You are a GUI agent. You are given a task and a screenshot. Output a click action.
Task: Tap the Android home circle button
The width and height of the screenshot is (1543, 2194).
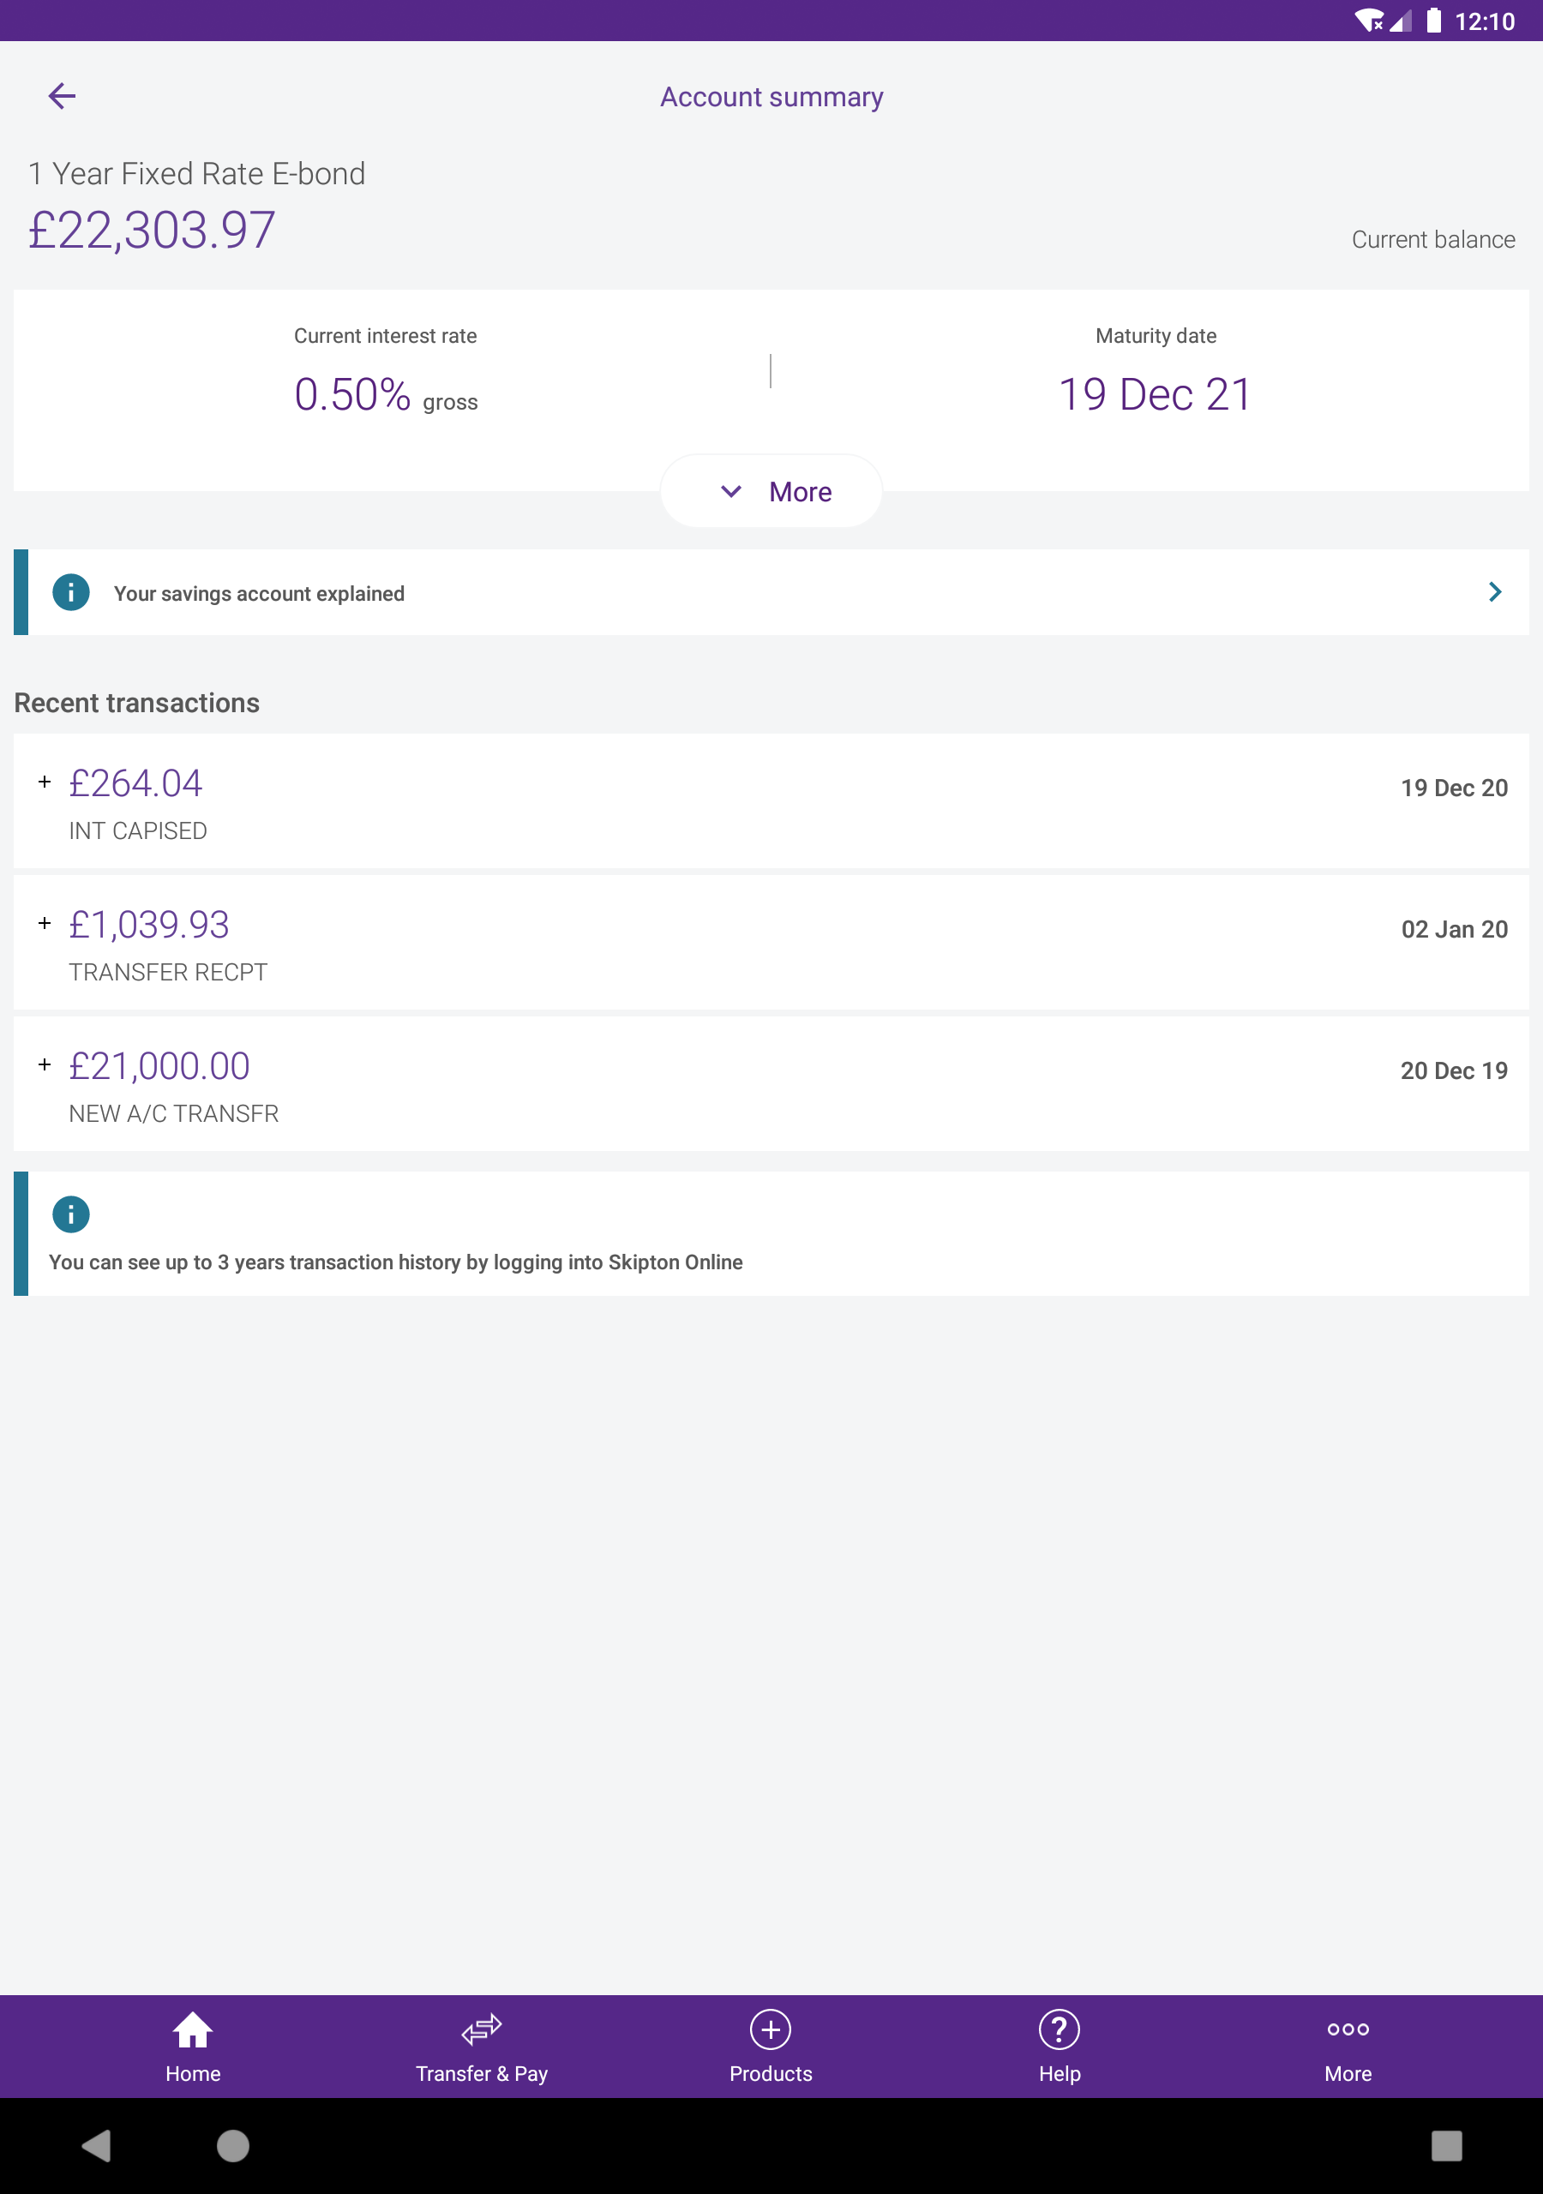232,2145
